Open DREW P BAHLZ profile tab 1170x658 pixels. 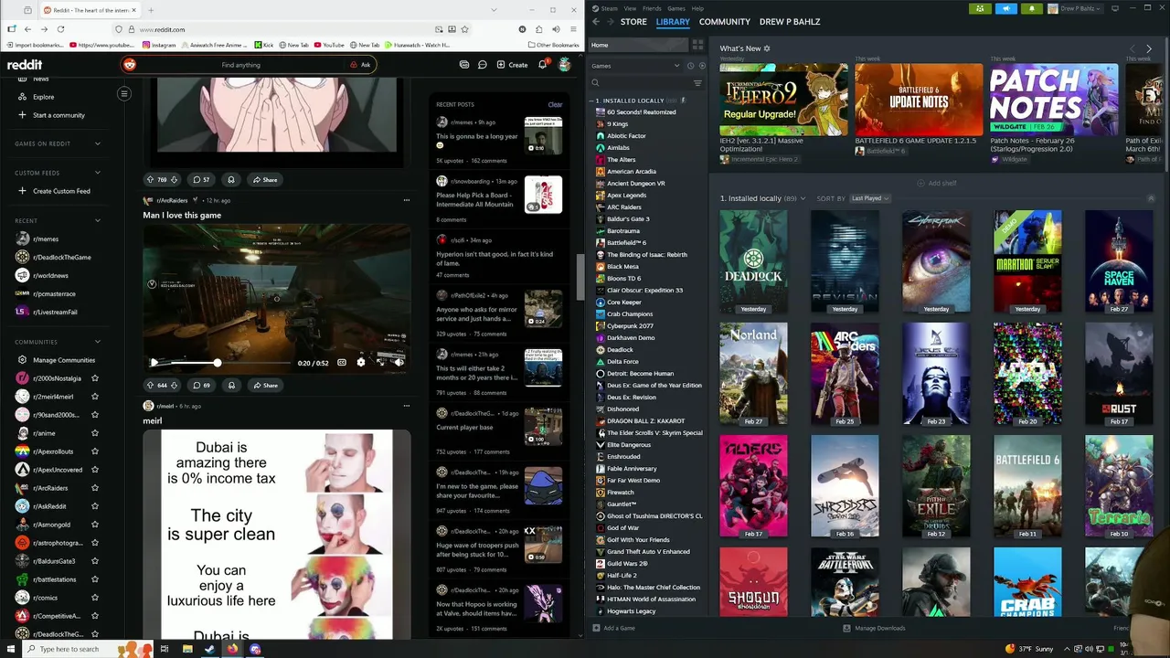790,22
